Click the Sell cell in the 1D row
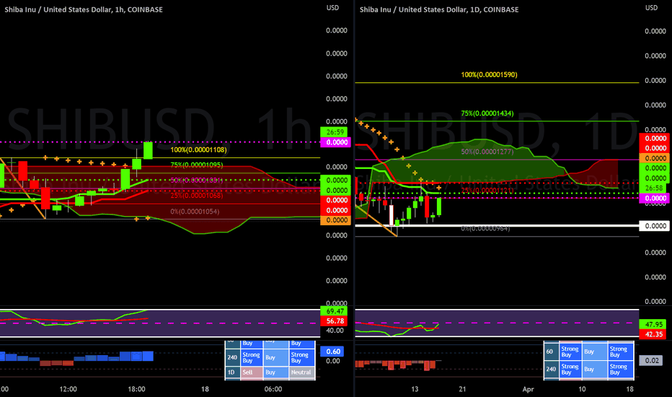 coord(251,372)
